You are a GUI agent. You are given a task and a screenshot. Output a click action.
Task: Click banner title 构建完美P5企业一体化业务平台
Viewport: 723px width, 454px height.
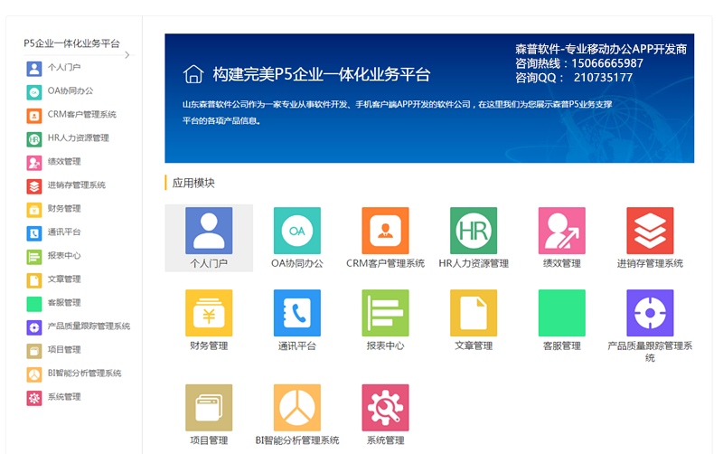click(x=321, y=74)
